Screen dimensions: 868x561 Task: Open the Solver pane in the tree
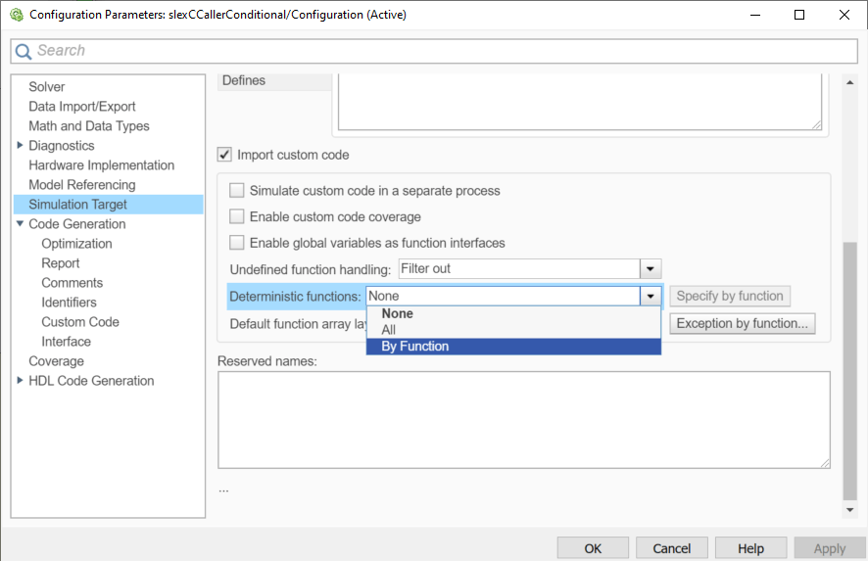tap(47, 87)
